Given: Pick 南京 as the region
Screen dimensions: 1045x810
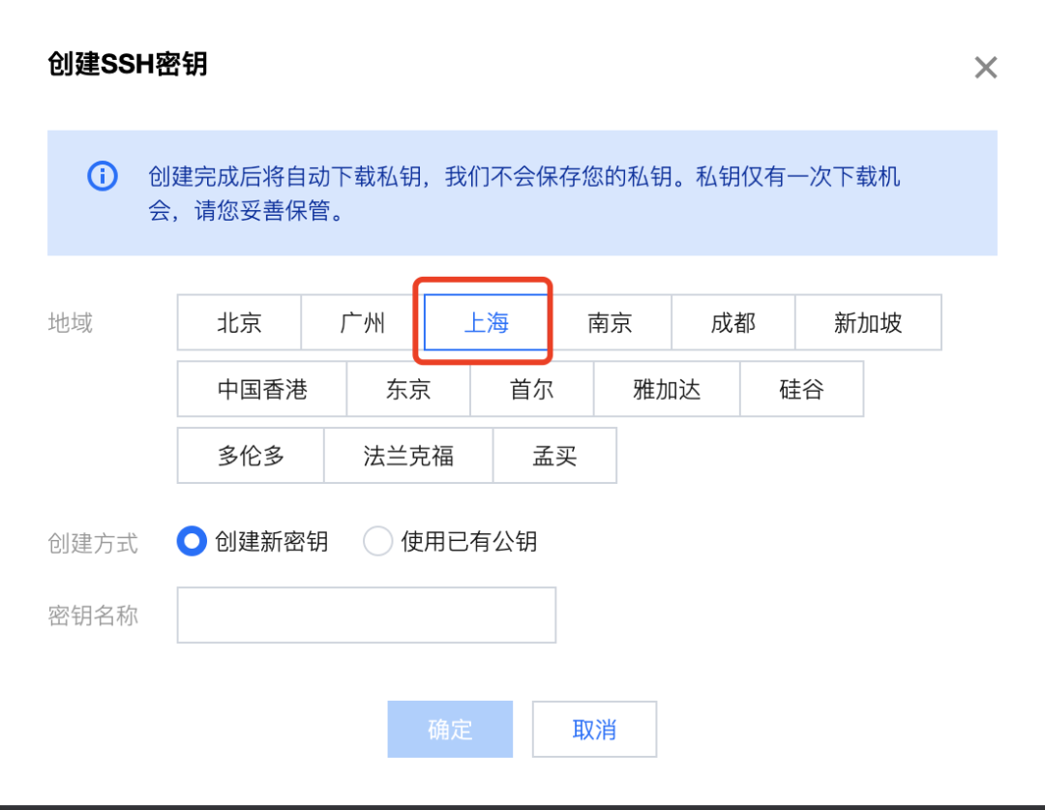Looking at the screenshot, I should click(x=610, y=322).
